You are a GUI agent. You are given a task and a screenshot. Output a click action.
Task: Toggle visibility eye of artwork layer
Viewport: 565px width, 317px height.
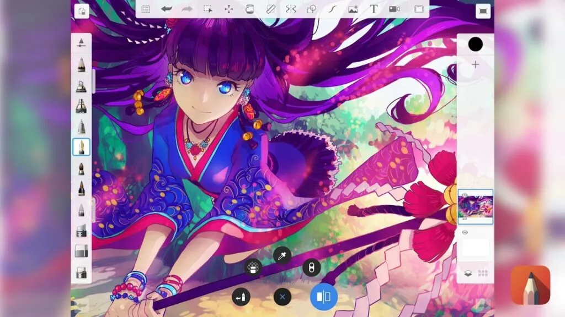pos(465,195)
